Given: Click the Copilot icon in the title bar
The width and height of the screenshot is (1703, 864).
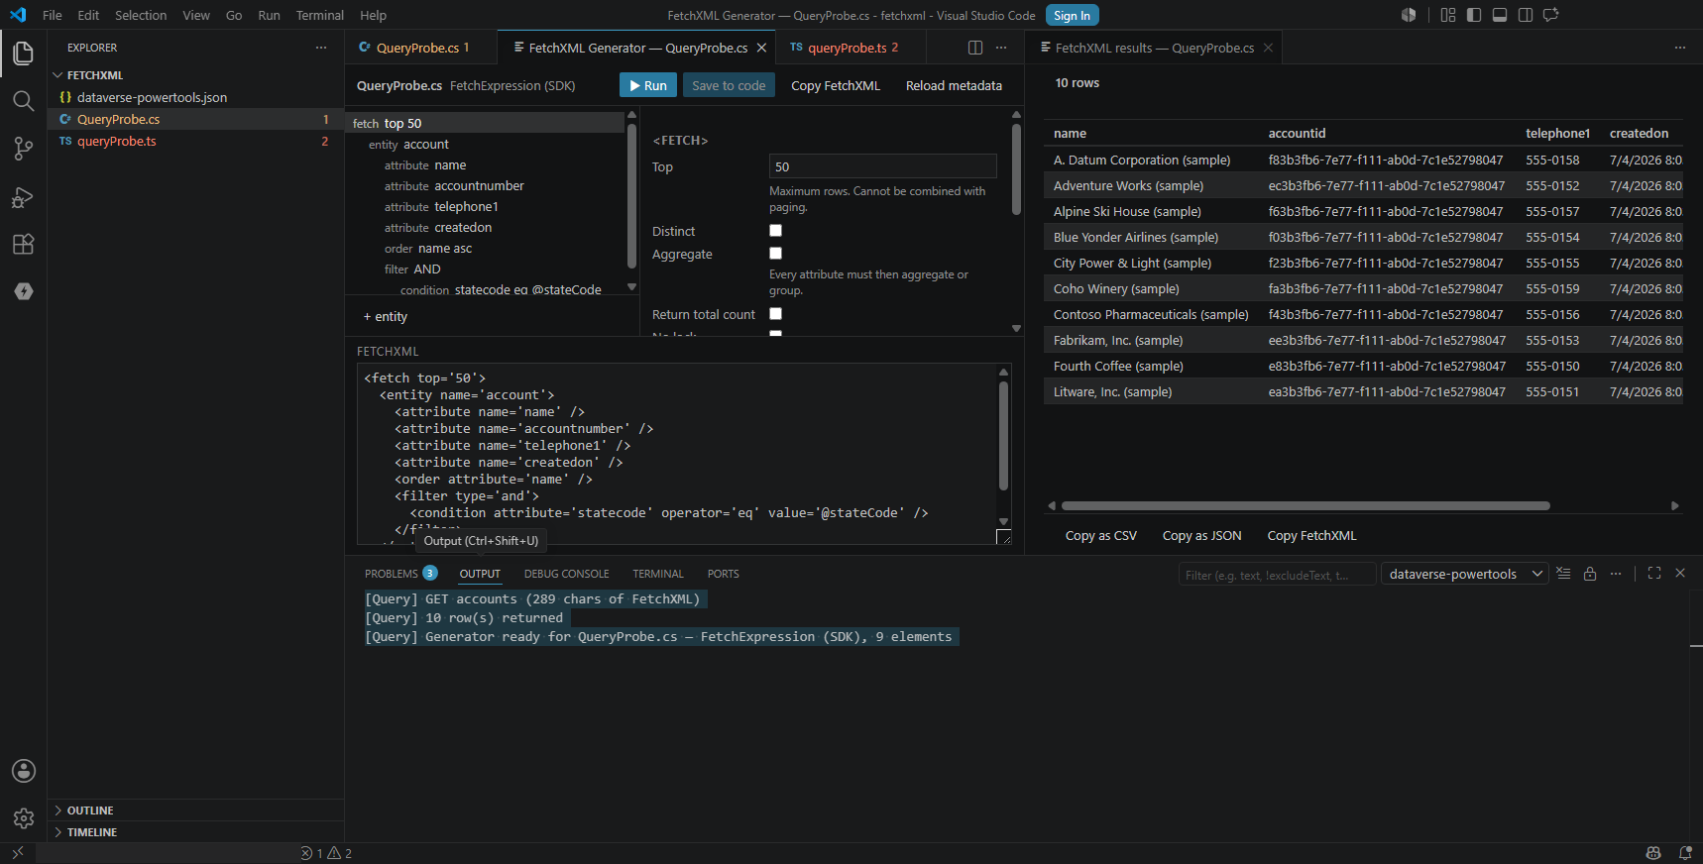Looking at the screenshot, I should [x=1409, y=15].
